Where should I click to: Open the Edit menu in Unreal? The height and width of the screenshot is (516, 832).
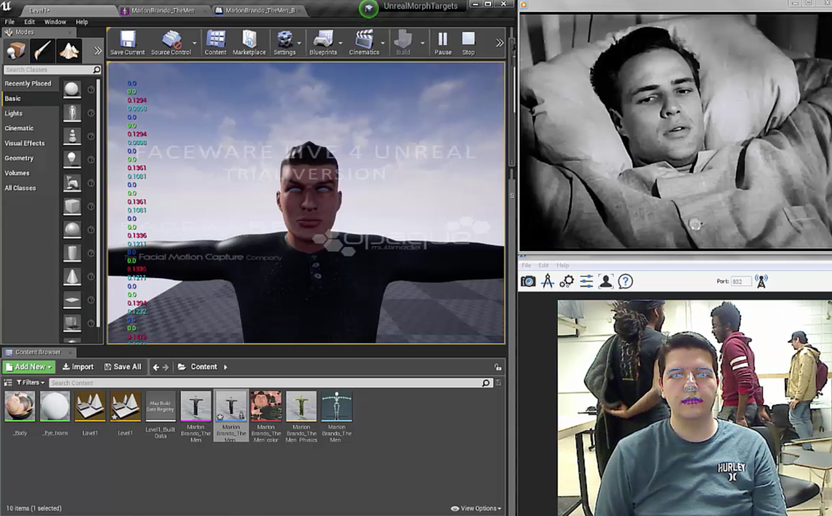29,22
